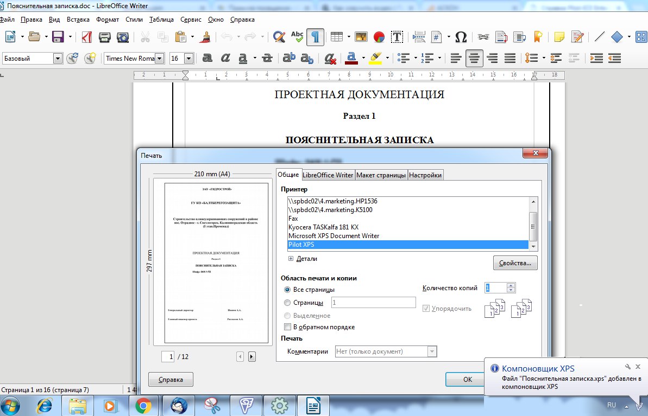Apply the red font color swatch
This screenshot has width=648, height=416.
pyautogui.click(x=351, y=58)
